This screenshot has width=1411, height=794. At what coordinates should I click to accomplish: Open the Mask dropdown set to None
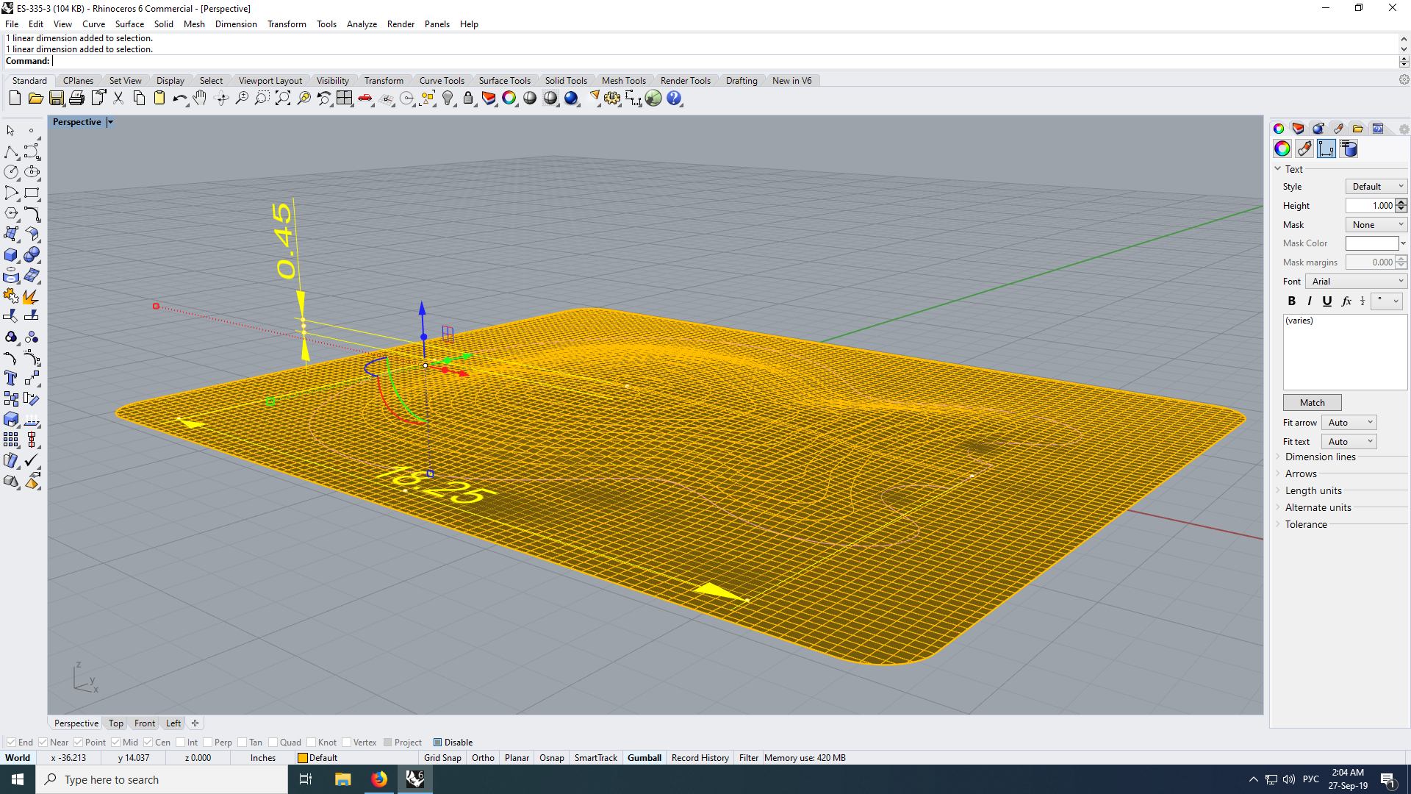click(1376, 225)
